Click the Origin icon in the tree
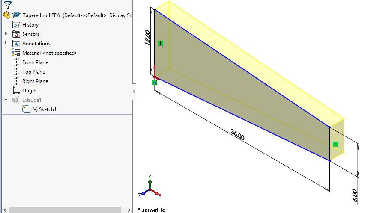This screenshot has height=213, width=365. [16, 90]
